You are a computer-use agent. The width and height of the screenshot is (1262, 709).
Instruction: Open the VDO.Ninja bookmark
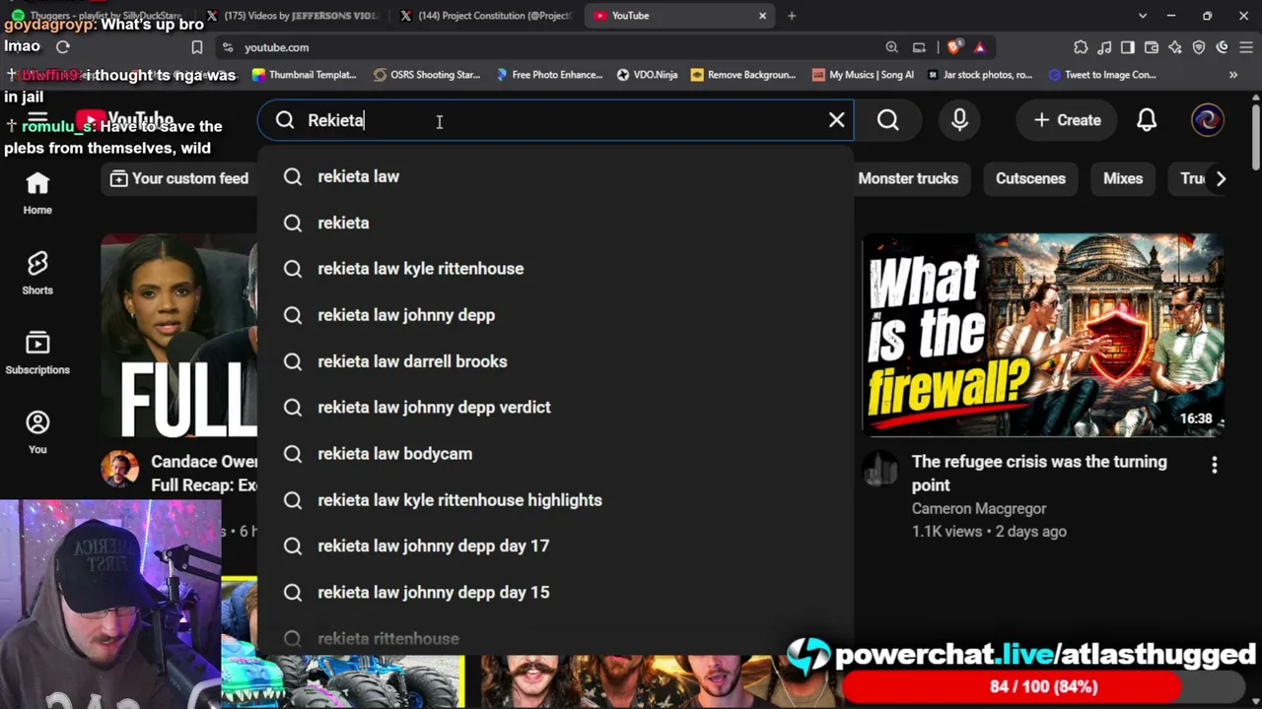tap(648, 75)
